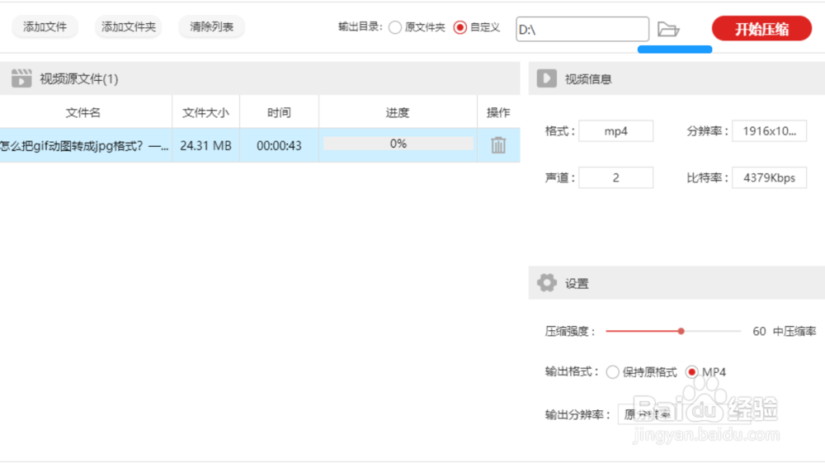
Task: Click the 0% progress bar
Action: point(398,144)
